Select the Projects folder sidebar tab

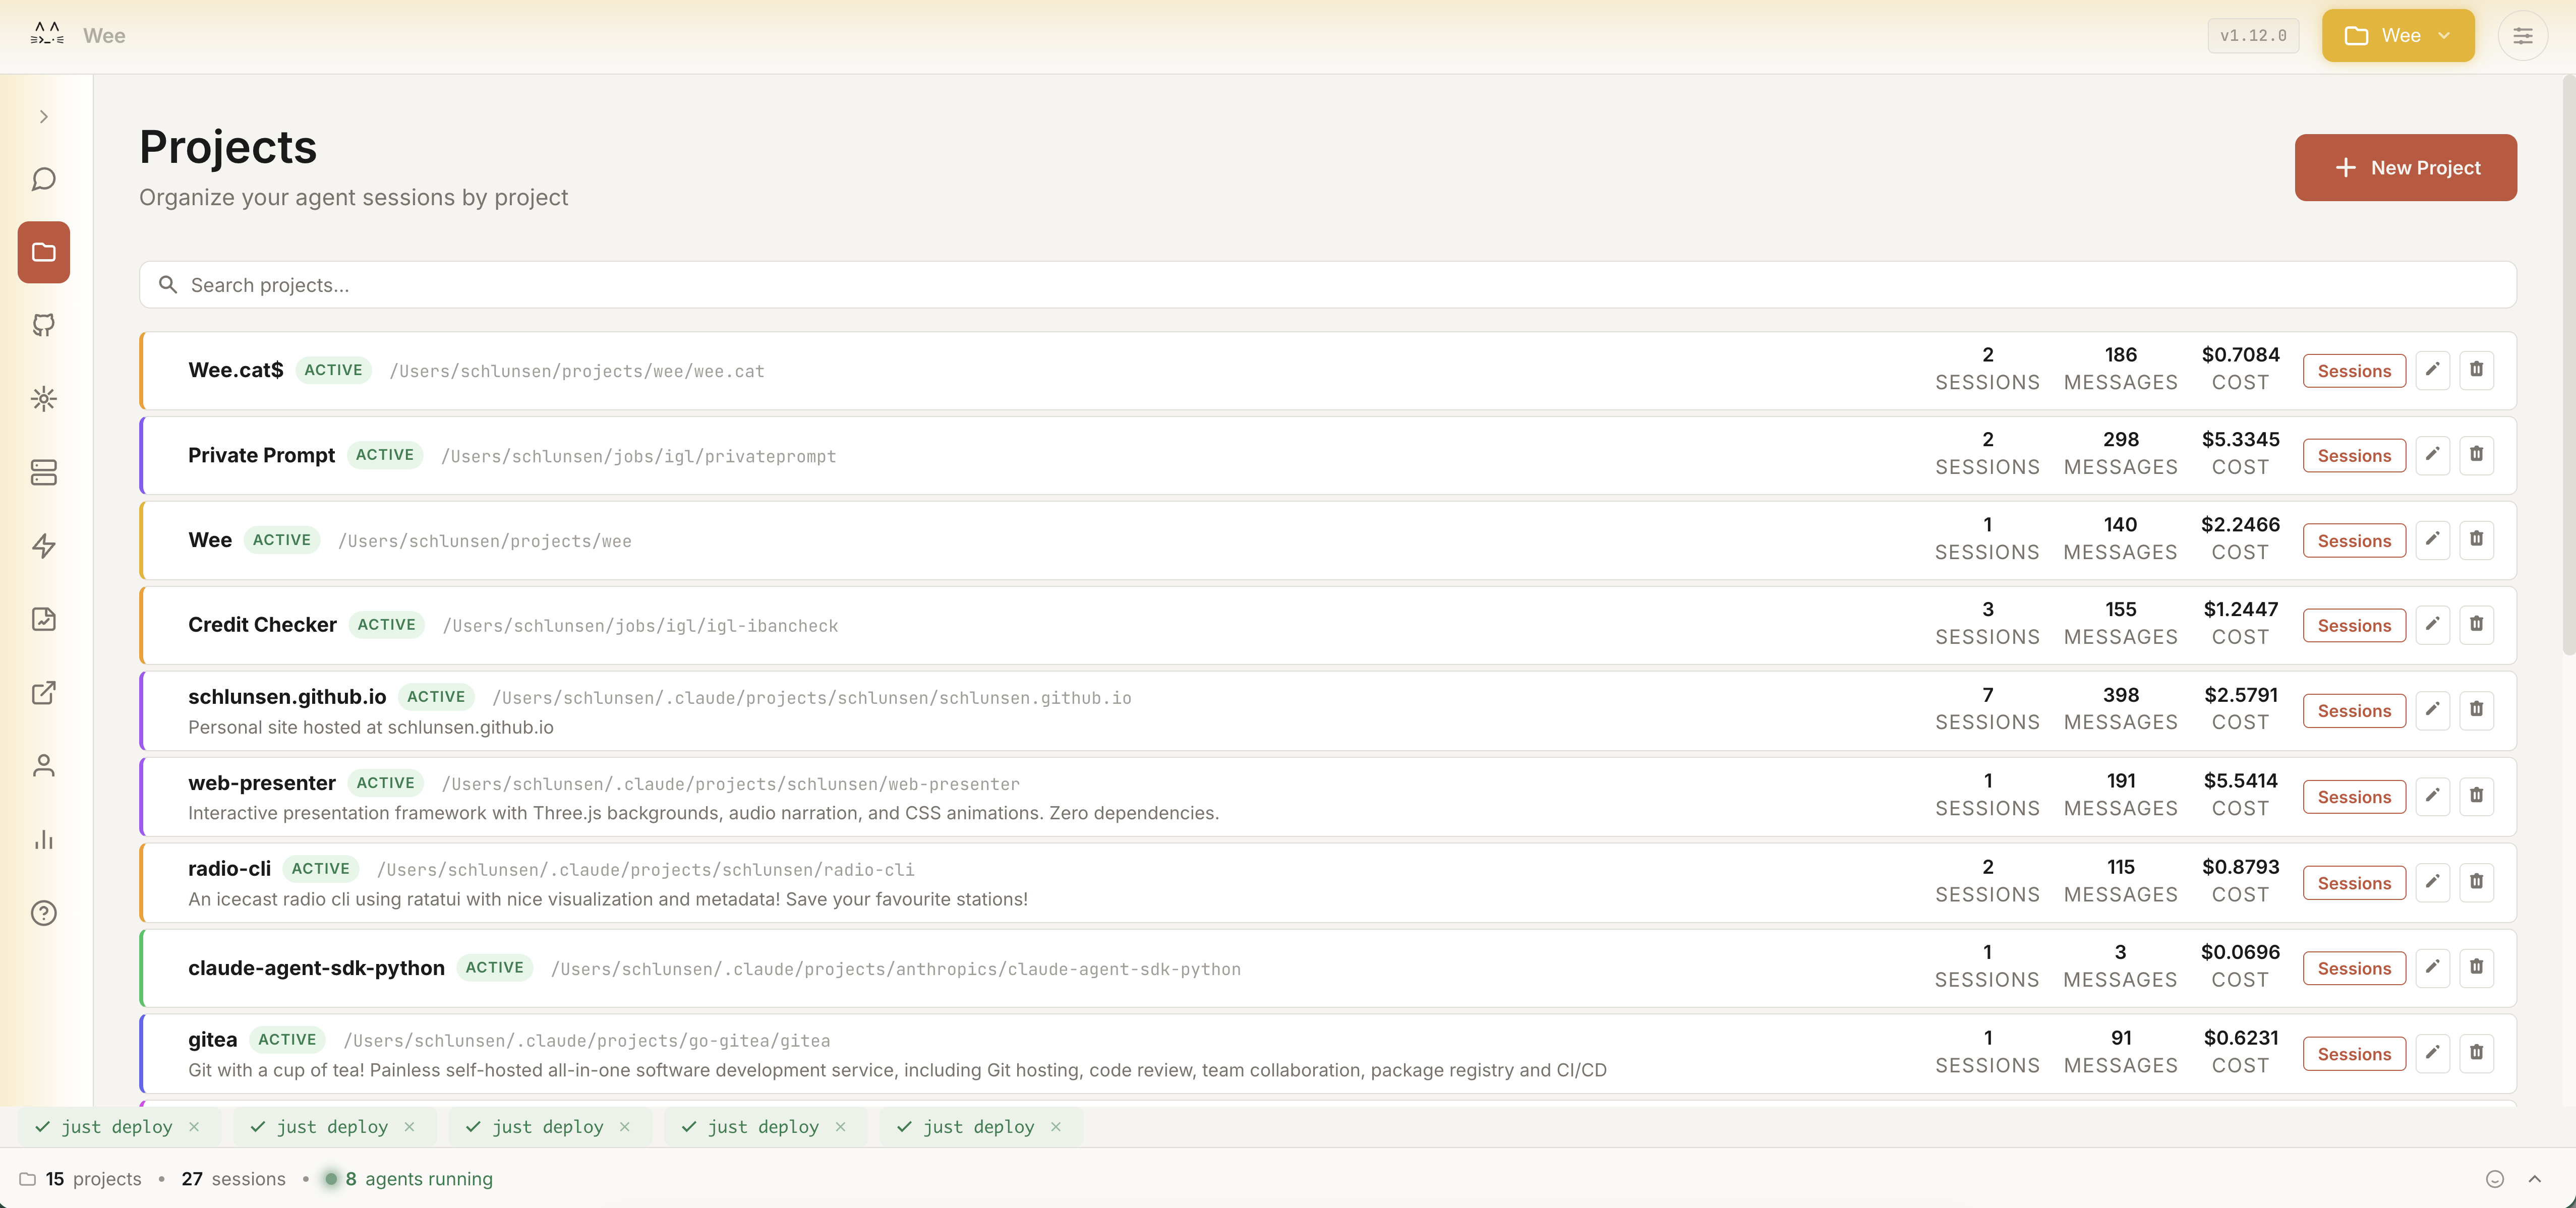(x=43, y=252)
